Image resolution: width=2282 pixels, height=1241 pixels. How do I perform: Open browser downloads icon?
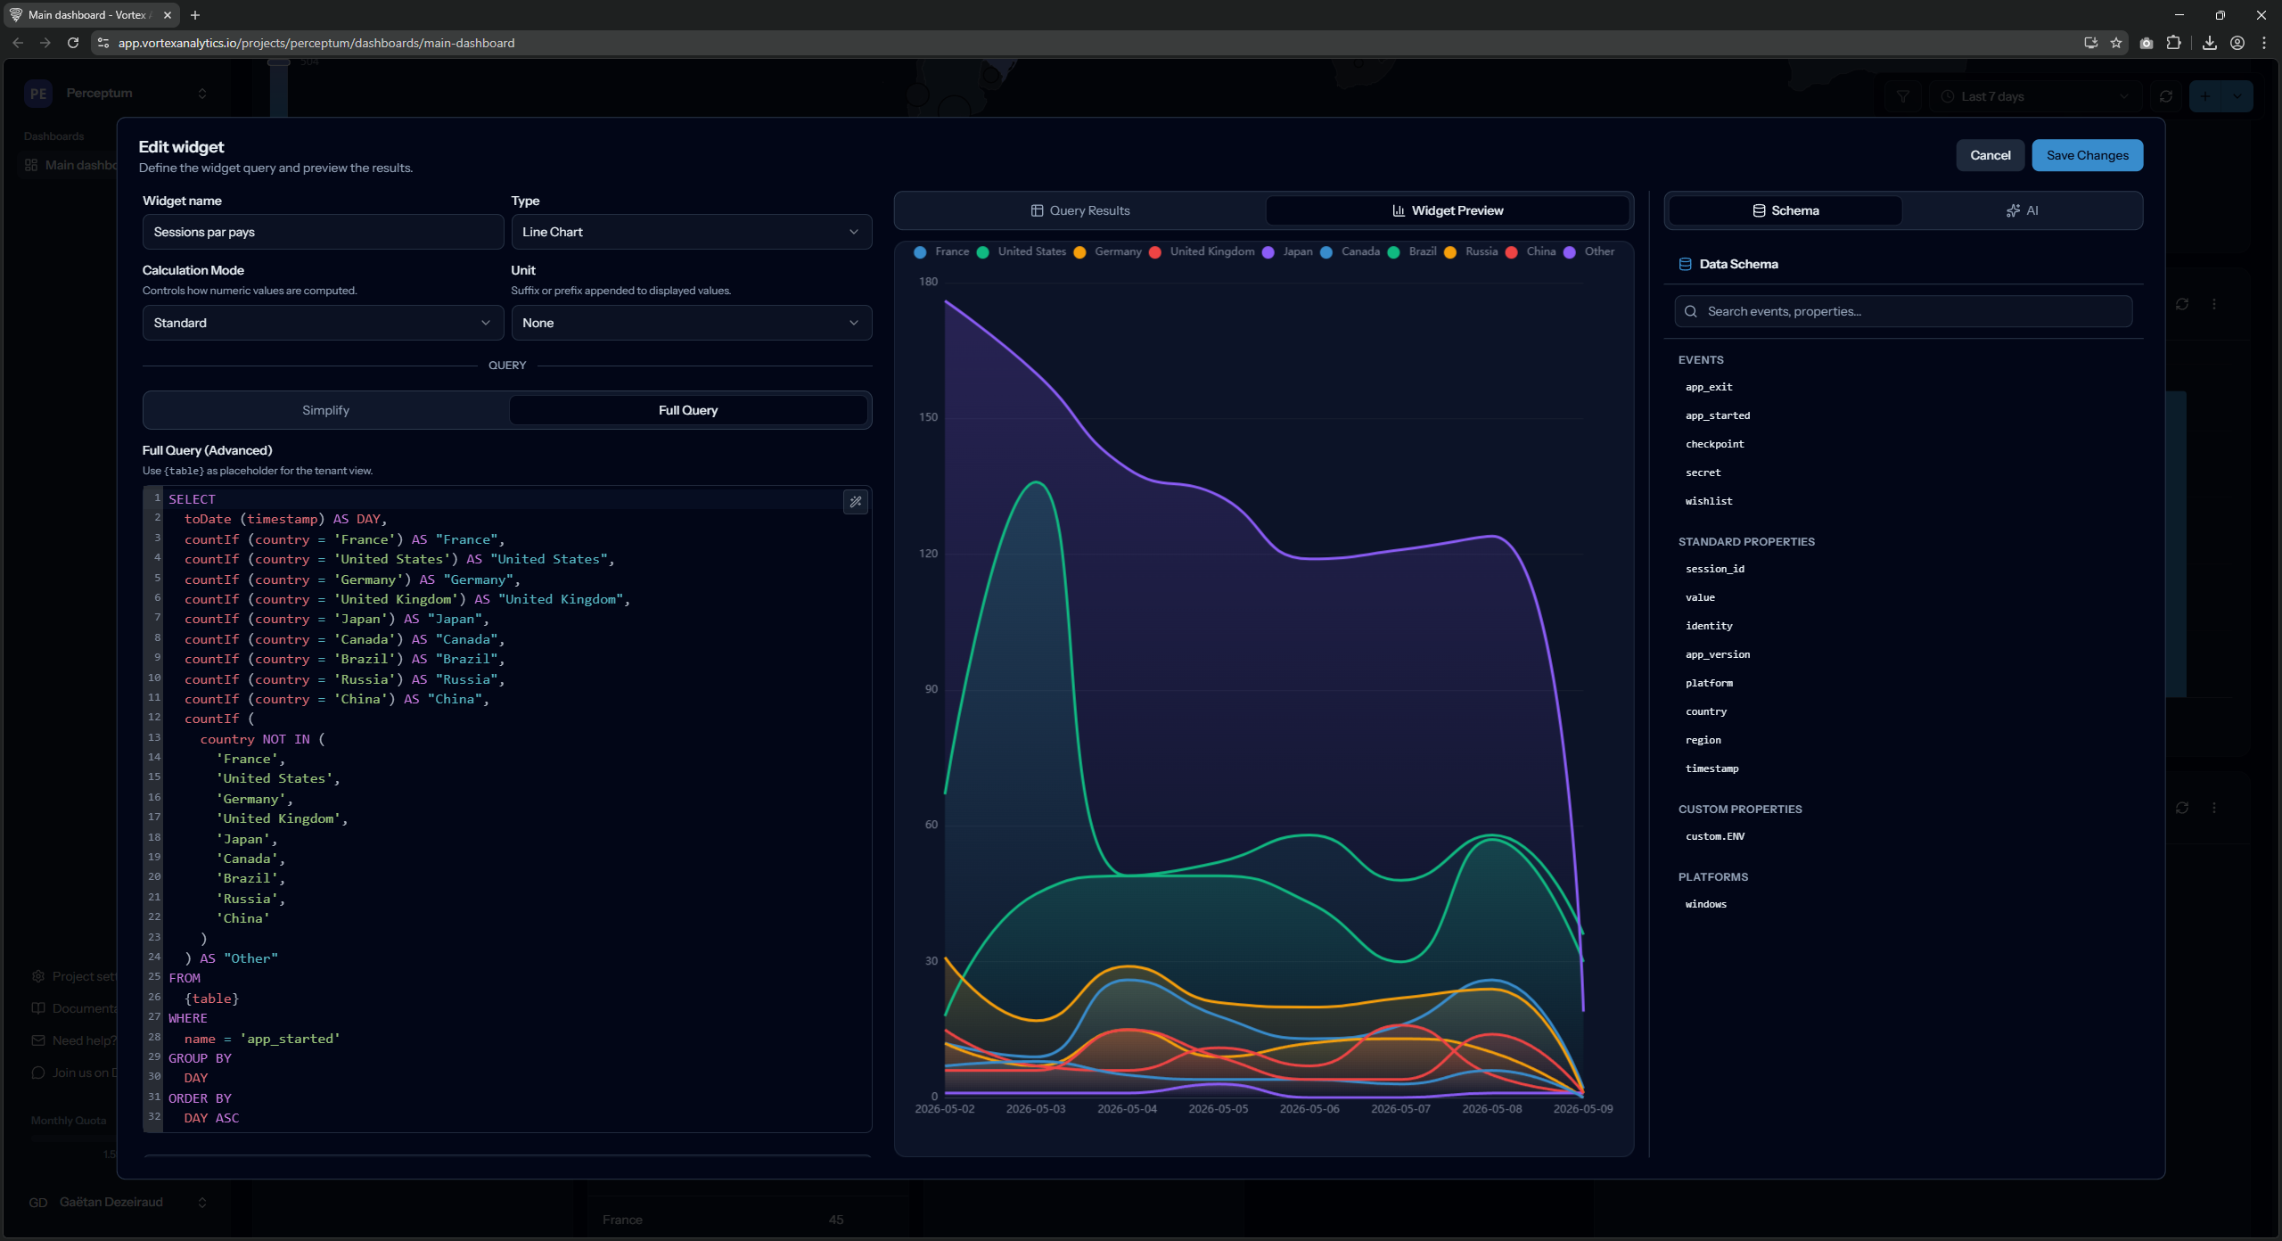click(2210, 43)
